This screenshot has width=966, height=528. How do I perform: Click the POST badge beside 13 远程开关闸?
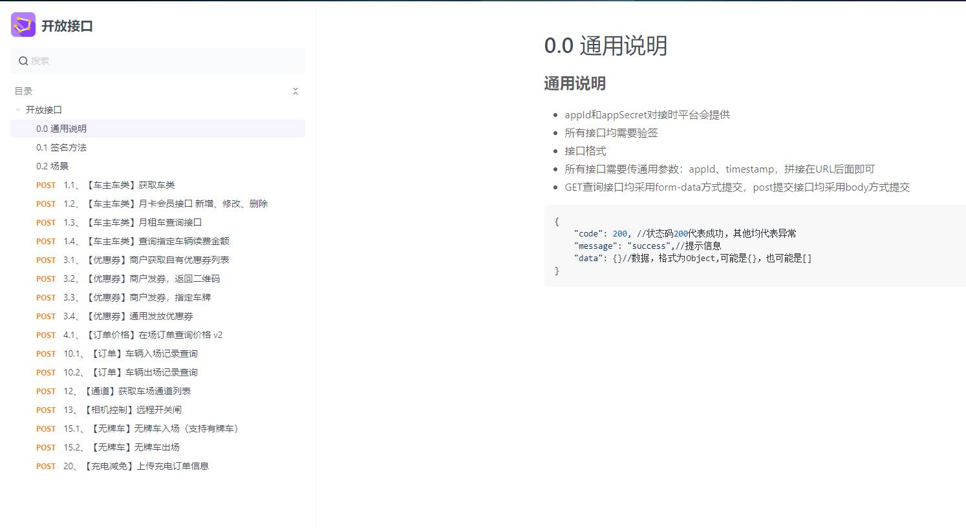click(45, 410)
